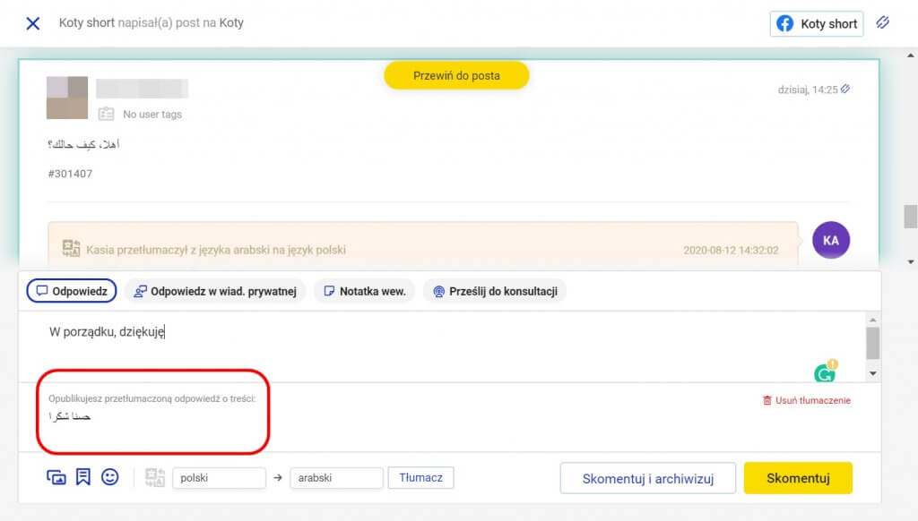This screenshot has width=918, height=521.
Task: Click the KA purple user avatar
Action: [831, 240]
